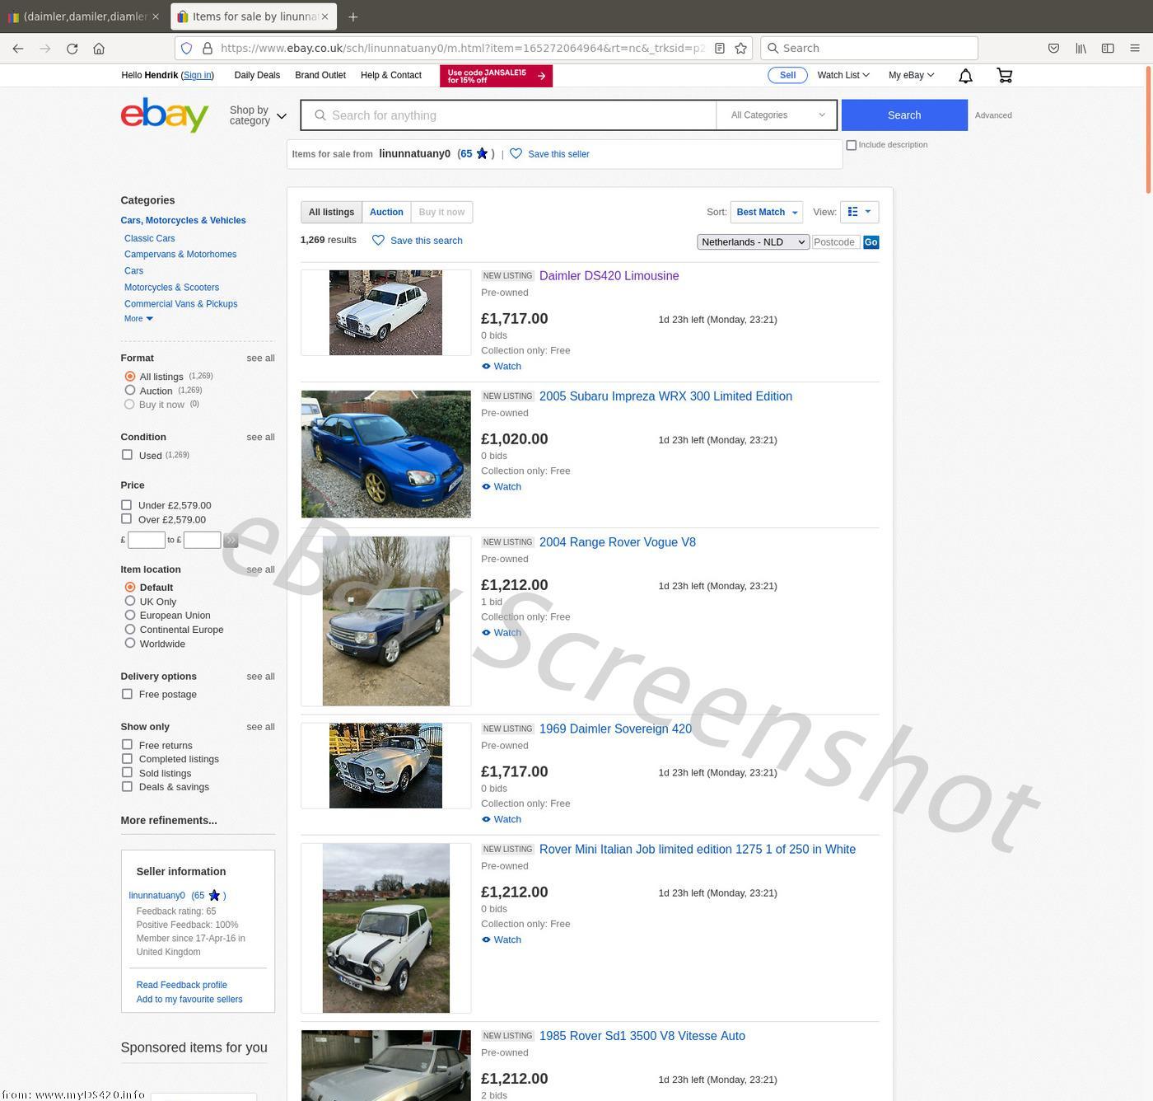Check the Include description box
The width and height of the screenshot is (1153, 1101).
point(852,145)
